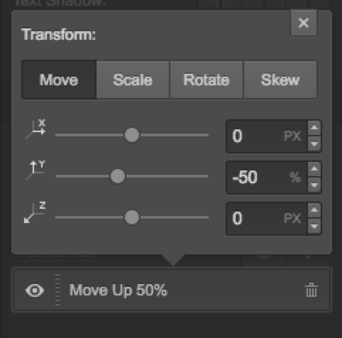Switch to the Rotate tab

(206, 80)
